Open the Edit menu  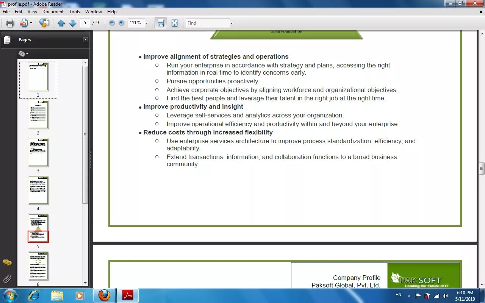[x=19, y=12]
